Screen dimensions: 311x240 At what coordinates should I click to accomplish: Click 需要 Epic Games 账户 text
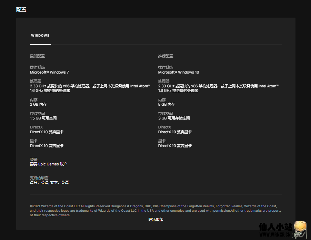[x=48, y=164]
